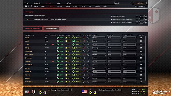This screenshot has width=171, height=96.
Task: Enable Break checkbox for G.Green
Action: click(x=89, y=68)
